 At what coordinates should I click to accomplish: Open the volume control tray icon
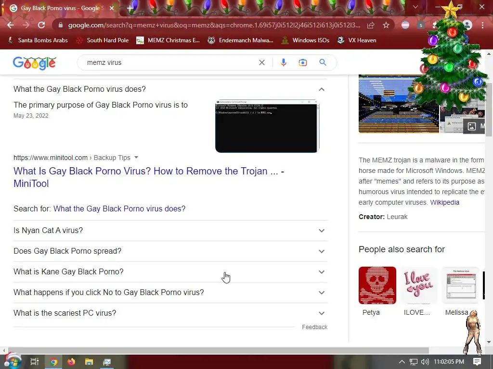[425, 362]
